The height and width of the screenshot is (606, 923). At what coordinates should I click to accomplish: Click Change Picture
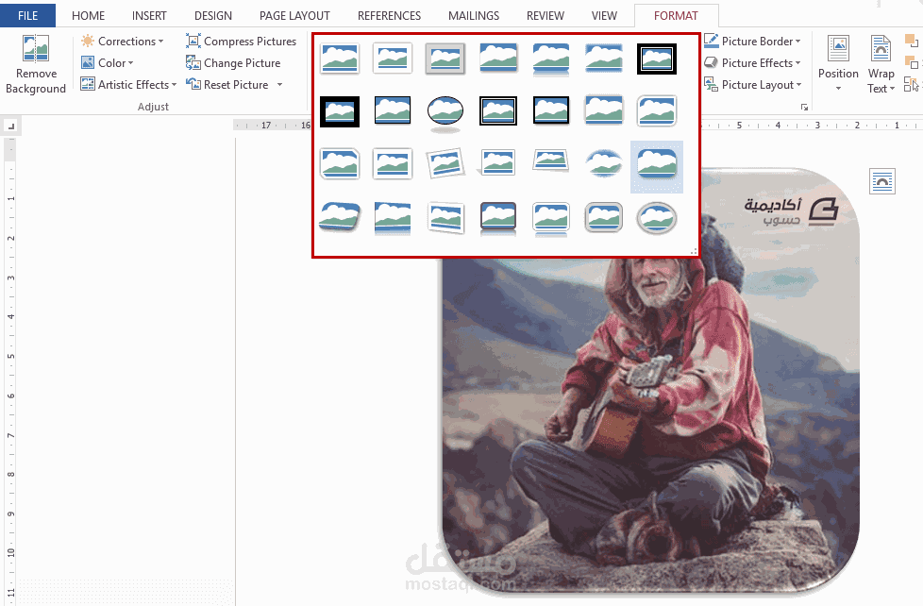[x=233, y=63]
